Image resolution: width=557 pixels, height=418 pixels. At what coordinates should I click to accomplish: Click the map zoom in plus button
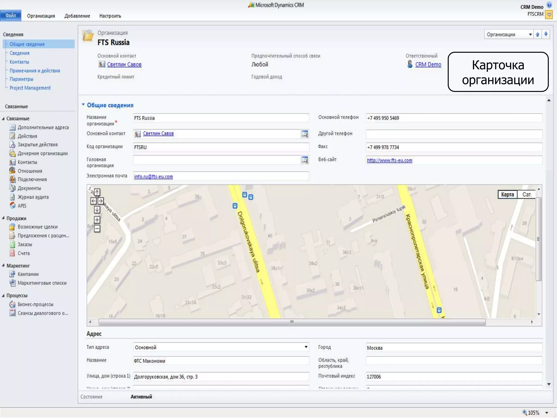97,220
